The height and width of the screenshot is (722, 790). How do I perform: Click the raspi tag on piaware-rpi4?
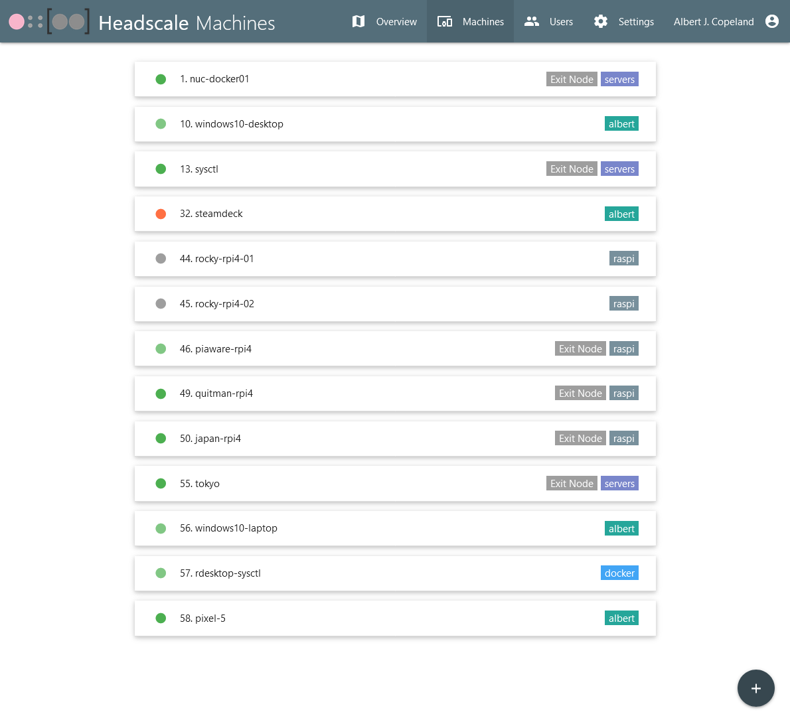click(x=623, y=349)
